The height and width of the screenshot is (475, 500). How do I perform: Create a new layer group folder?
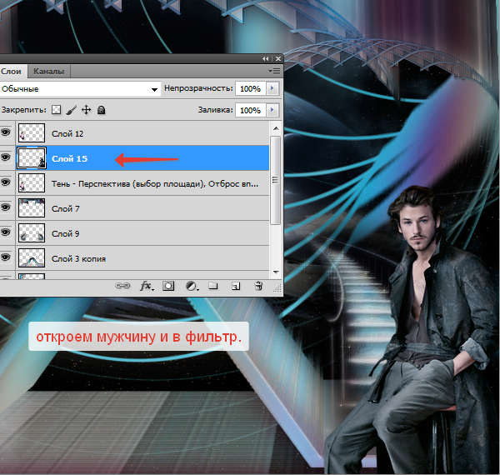click(x=213, y=286)
